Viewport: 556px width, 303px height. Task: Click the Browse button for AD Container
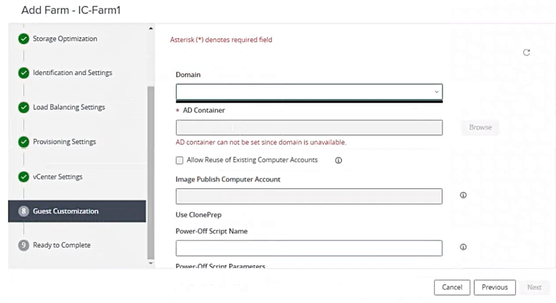(480, 127)
